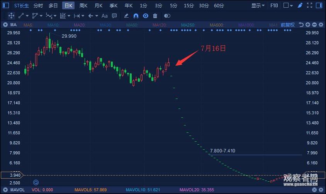This screenshot has height=194, width=326.
Task: Delete drawings with trash can icon
Action: click(155, 16)
